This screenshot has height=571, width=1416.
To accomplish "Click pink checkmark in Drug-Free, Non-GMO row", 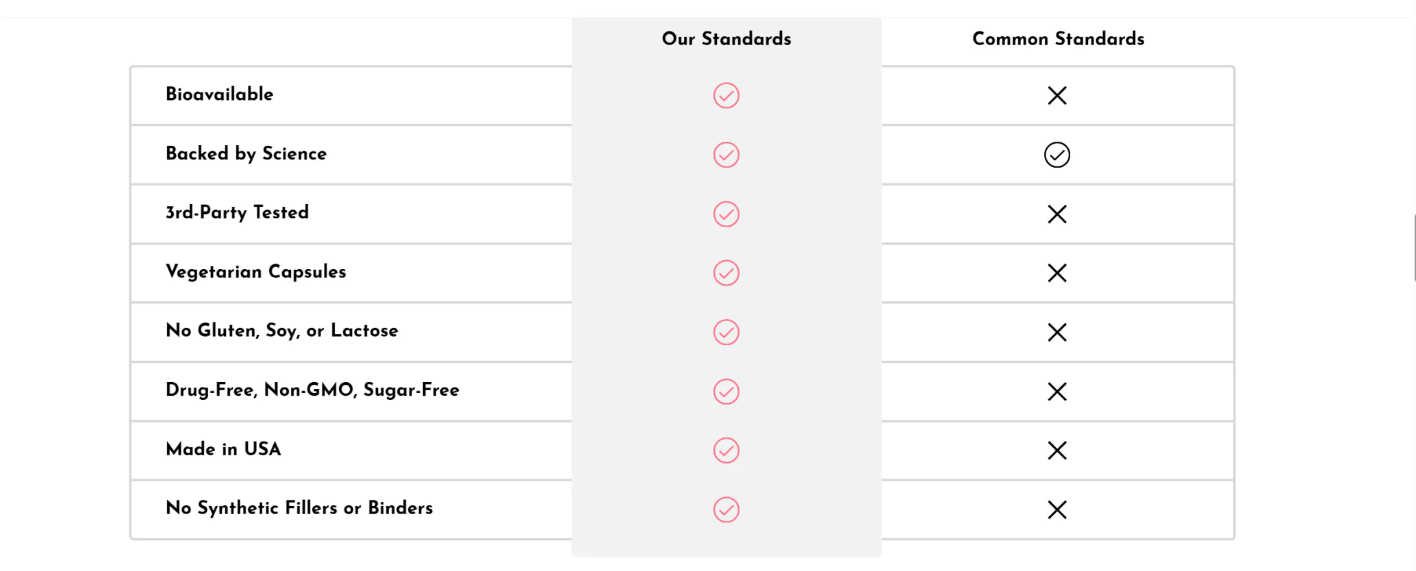I will [x=726, y=392].
